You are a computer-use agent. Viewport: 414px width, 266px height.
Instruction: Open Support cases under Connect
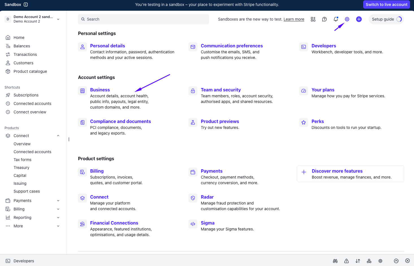tap(27, 191)
